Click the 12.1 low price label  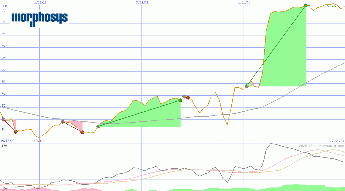[x=38, y=141]
